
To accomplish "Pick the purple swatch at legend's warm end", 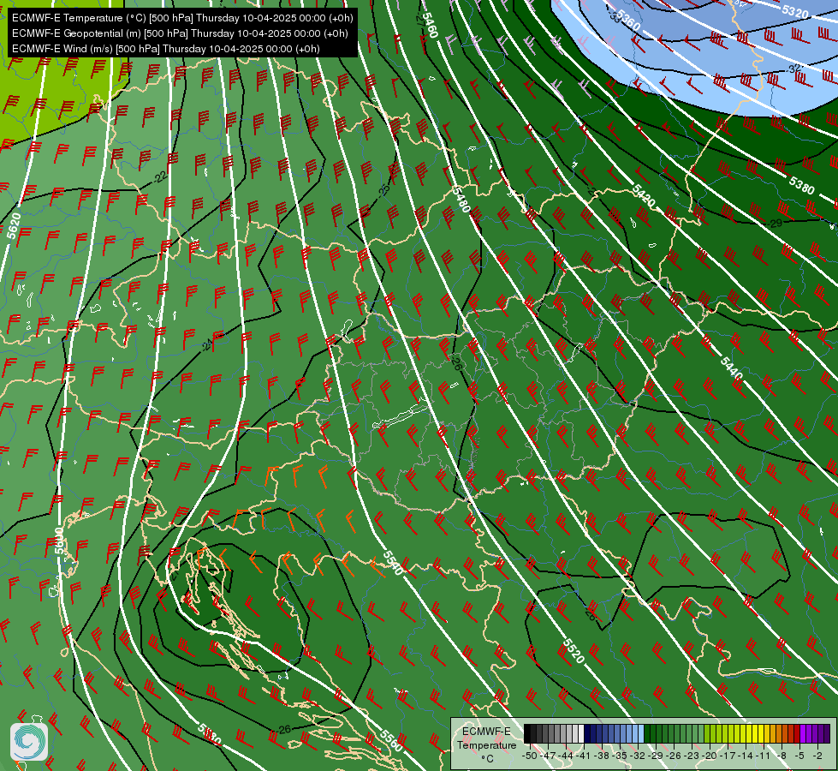I will 827,734.
